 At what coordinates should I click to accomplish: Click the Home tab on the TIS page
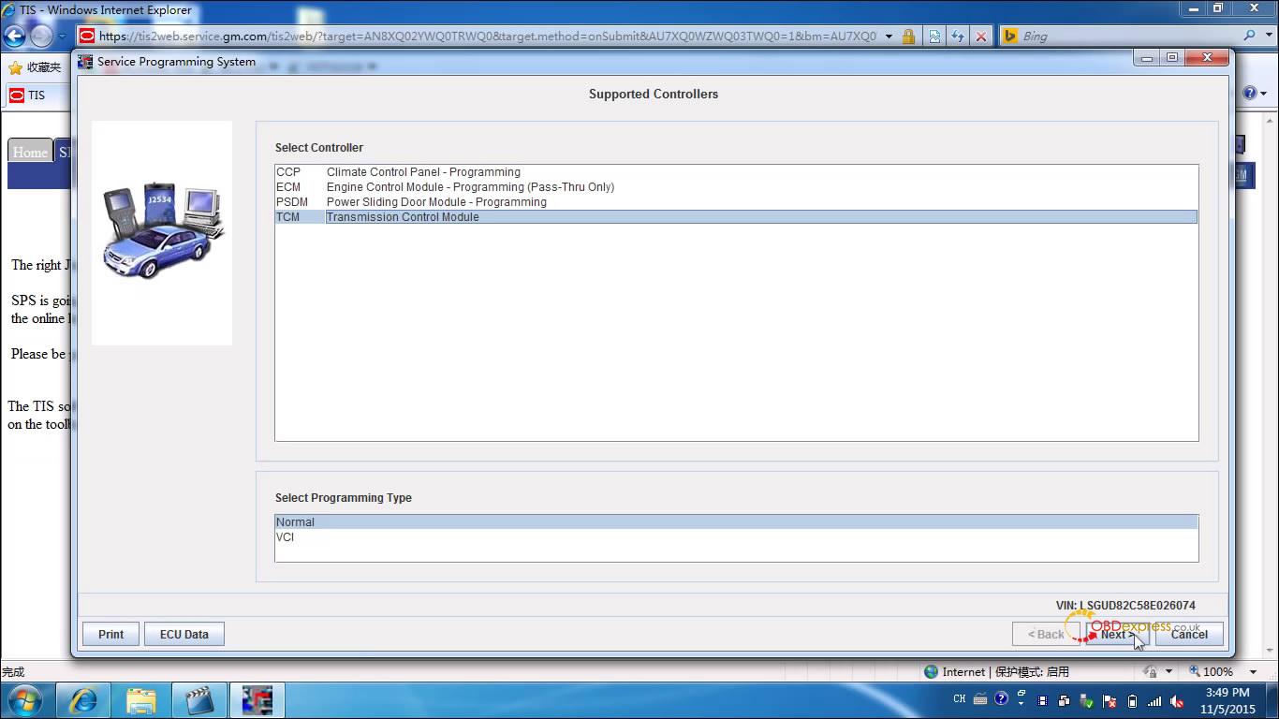[x=30, y=152]
